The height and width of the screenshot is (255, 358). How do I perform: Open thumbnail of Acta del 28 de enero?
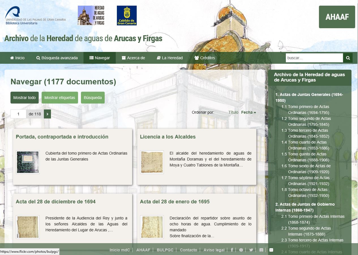pyautogui.click(x=152, y=227)
